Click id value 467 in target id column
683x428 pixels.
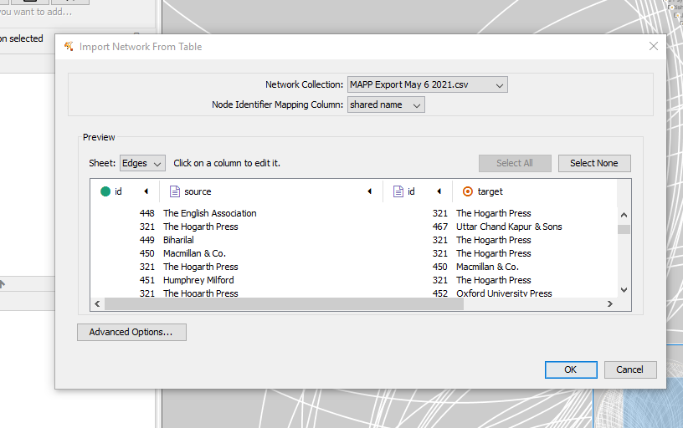440,227
